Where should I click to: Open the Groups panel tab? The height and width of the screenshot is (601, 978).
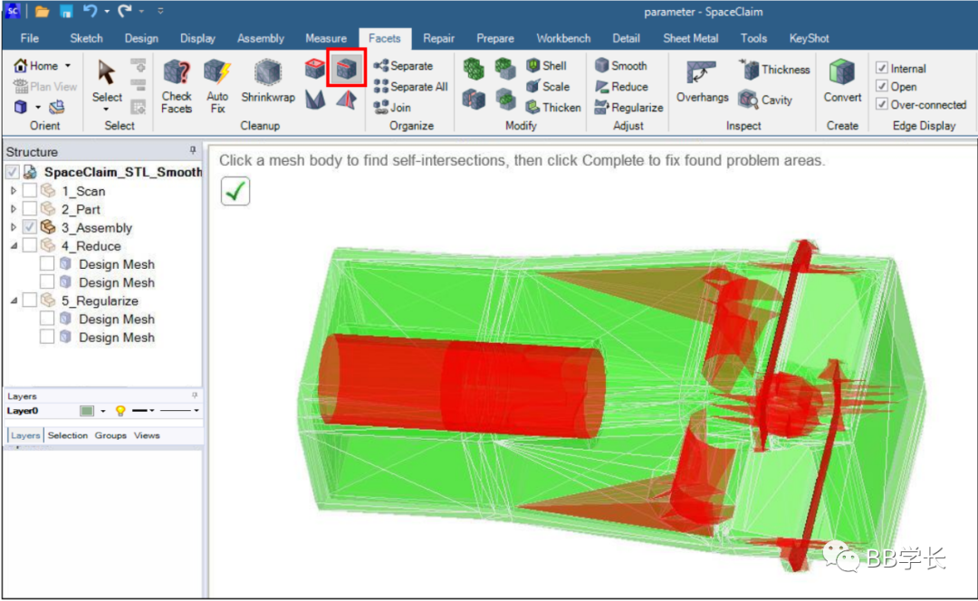(x=110, y=435)
